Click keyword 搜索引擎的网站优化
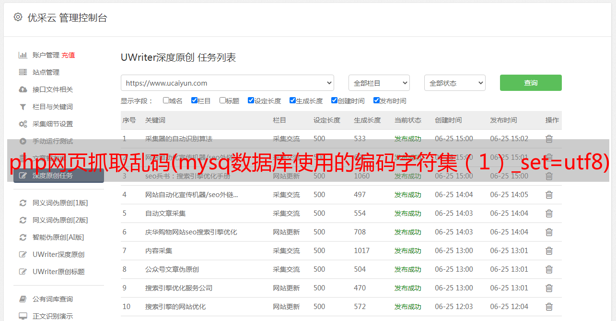The image size is (616, 321). click(175, 307)
